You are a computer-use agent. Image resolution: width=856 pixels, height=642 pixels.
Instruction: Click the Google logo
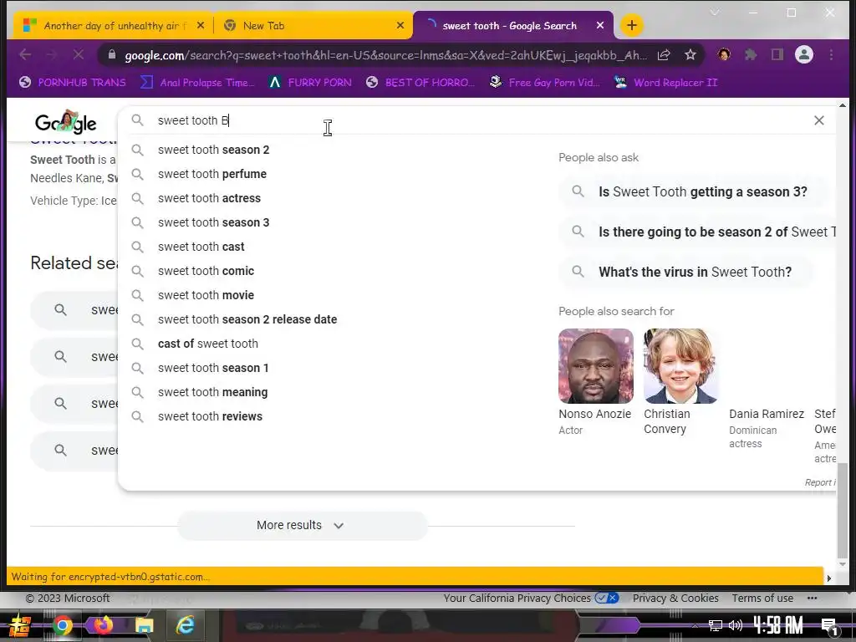click(x=66, y=122)
